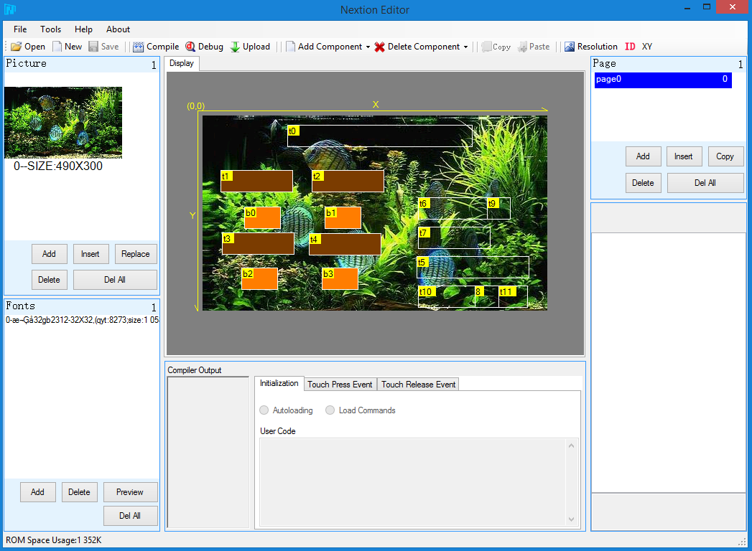Click the Replace button in Picture panel
Screen dimensions: 752x551
136,254
